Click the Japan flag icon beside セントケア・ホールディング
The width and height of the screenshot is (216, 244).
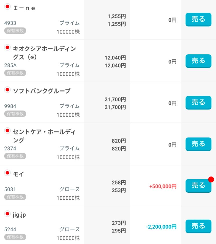(x=7, y=130)
